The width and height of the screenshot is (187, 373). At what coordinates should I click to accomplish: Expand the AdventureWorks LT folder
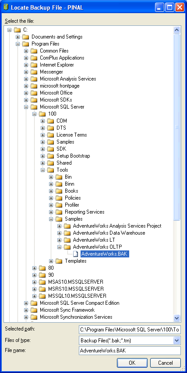point(59,240)
